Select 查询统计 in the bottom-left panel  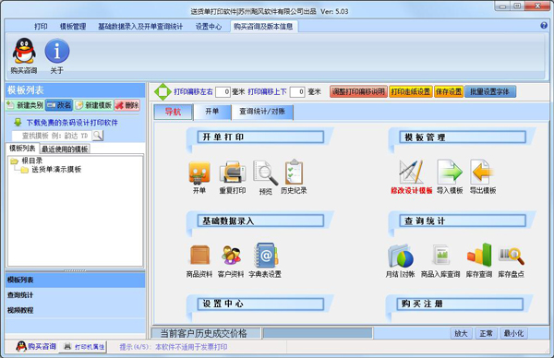click(75, 295)
